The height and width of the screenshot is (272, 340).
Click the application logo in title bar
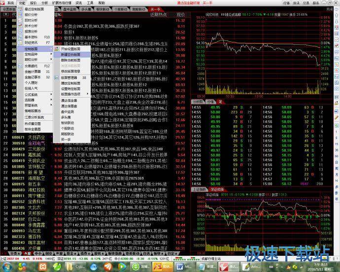pos(2,3)
